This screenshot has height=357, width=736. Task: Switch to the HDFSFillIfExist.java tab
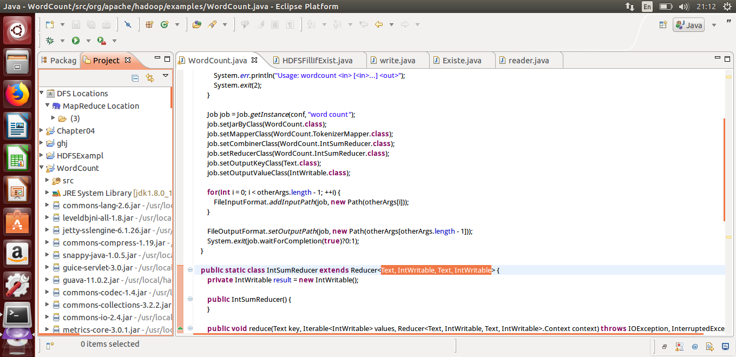(x=313, y=60)
